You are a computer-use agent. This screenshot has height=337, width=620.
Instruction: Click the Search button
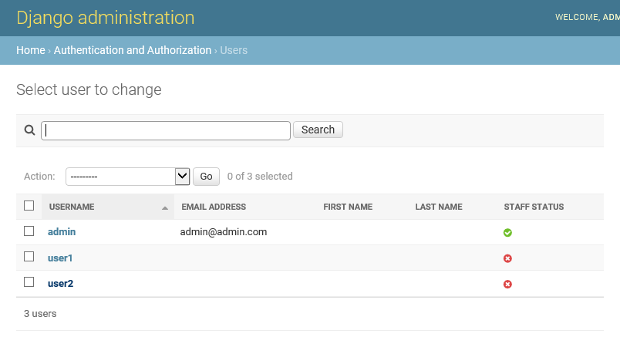(x=318, y=130)
